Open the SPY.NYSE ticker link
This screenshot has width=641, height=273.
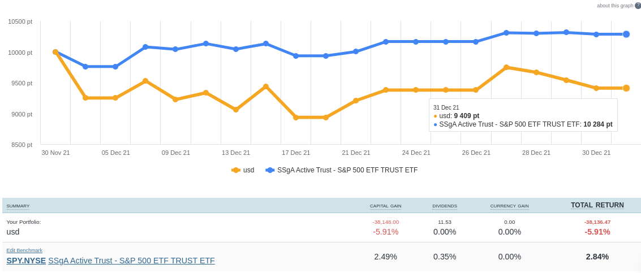point(26,261)
